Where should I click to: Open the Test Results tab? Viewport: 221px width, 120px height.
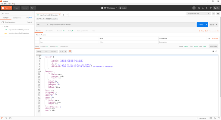point(64,46)
